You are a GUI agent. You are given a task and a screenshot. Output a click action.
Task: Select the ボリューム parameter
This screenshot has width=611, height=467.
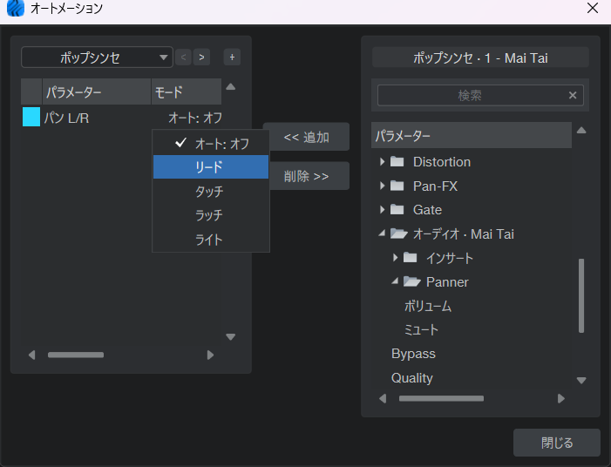pos(428,306)
